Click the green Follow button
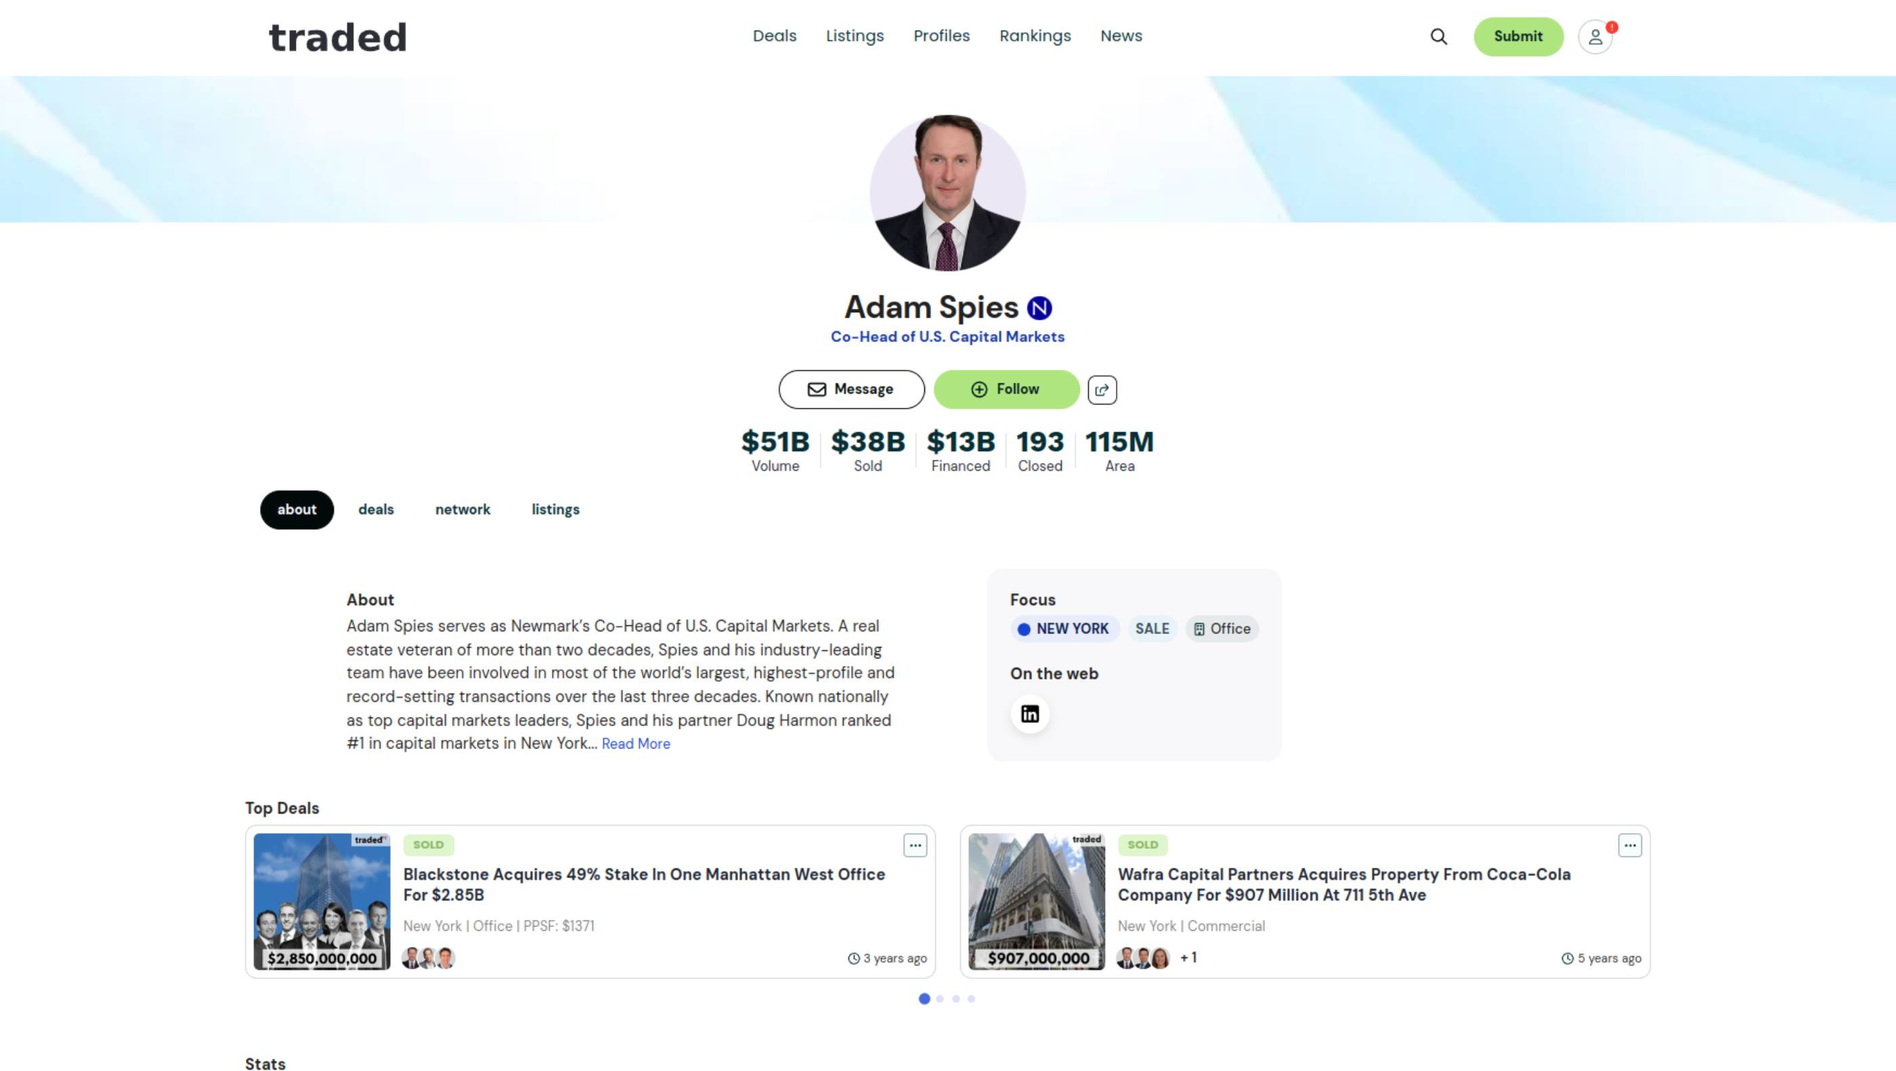The height and width of the screenshot is (1071, 1896). (x=1007, y=390)
